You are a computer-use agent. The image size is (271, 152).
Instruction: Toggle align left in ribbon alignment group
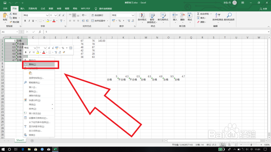pyautogui.click(x=70, y=21)
